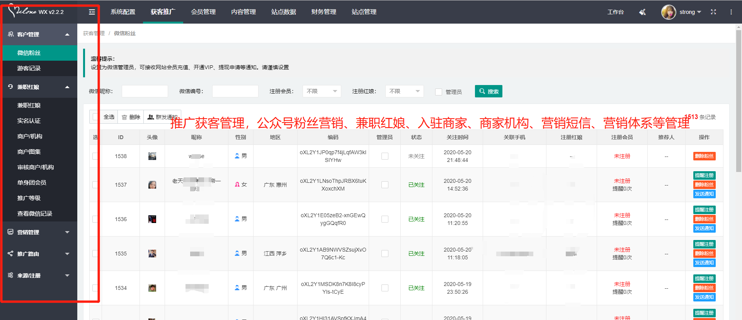742x320 pixels.
Task: Open the 财务管理 top menu
Action: [x=324, y=12]
